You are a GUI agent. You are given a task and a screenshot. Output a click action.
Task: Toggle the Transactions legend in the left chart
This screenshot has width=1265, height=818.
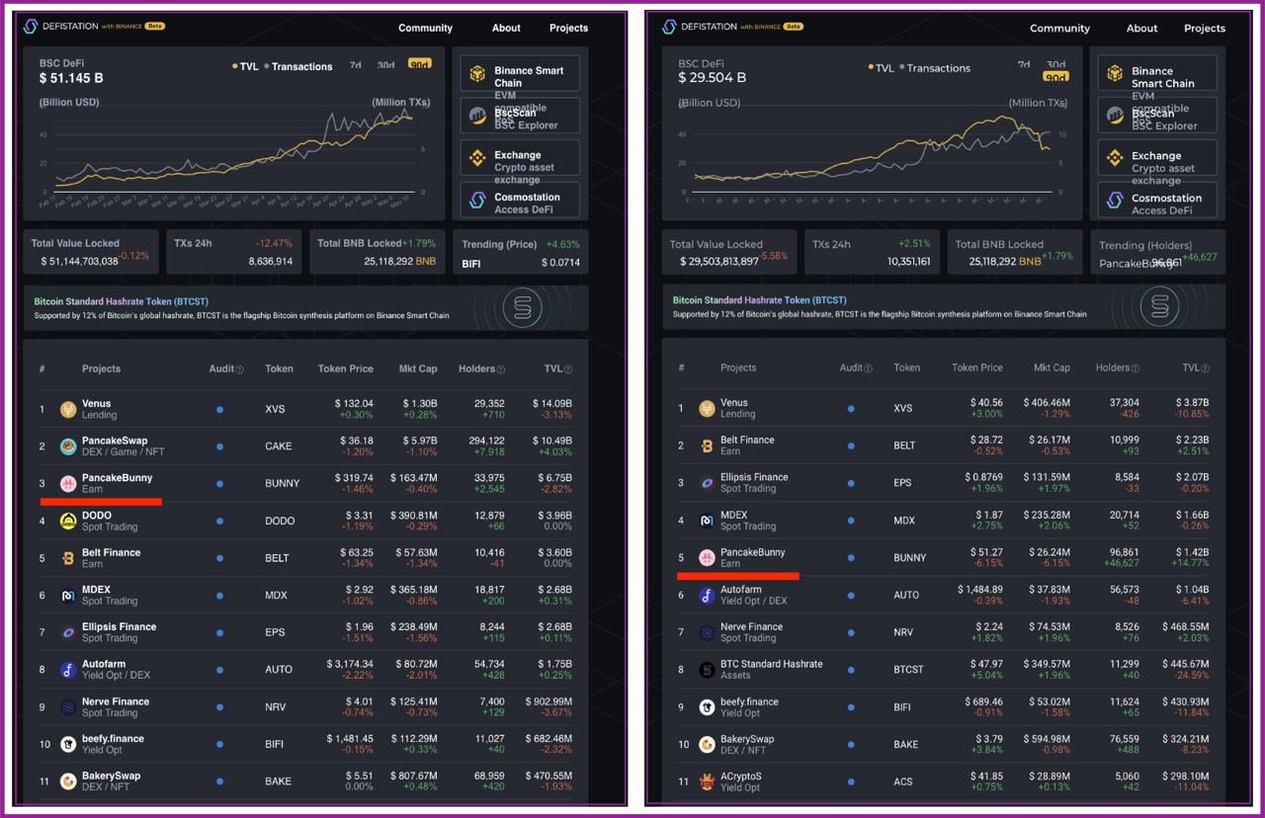301,66
